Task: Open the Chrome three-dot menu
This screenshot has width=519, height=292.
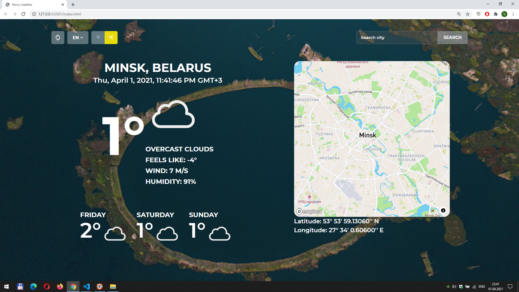Action: click(x=513, y=14)
